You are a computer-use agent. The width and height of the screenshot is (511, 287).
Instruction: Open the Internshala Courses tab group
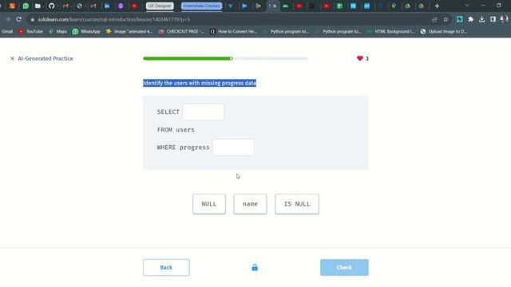point(201,6)
